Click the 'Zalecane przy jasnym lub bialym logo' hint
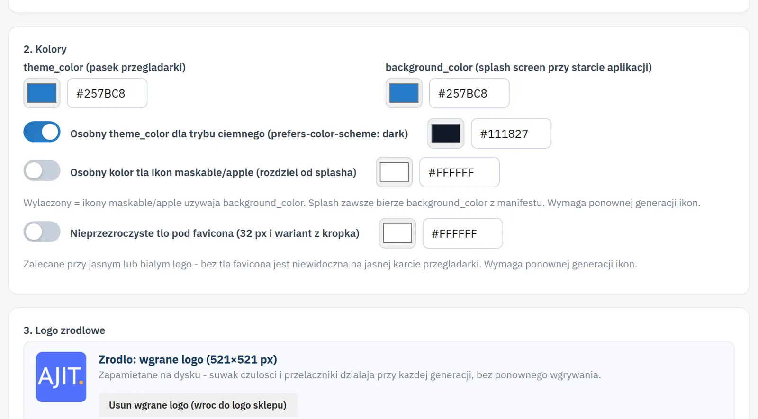The image size is (758, 419). (330, 264)
